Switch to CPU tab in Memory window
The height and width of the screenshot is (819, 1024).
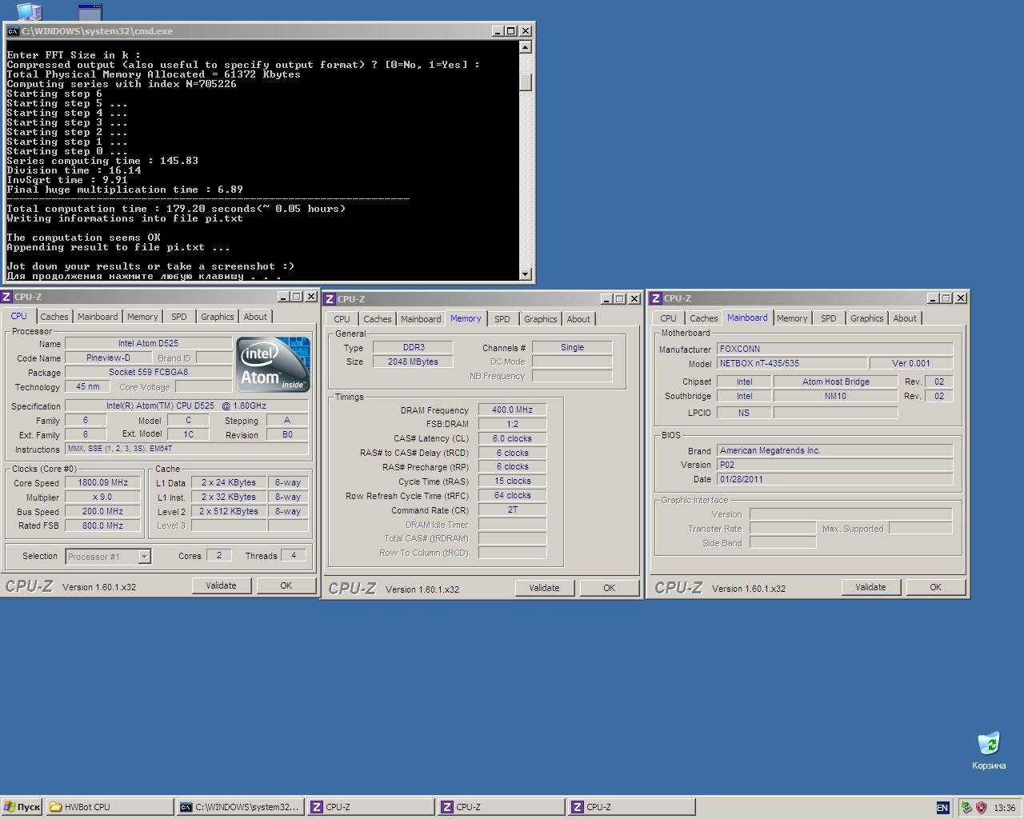[342, 319]
